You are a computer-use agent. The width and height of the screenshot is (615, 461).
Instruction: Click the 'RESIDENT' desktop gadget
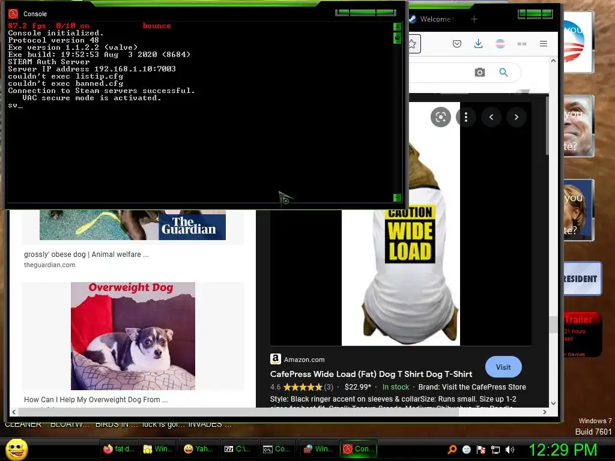[581, 279]
